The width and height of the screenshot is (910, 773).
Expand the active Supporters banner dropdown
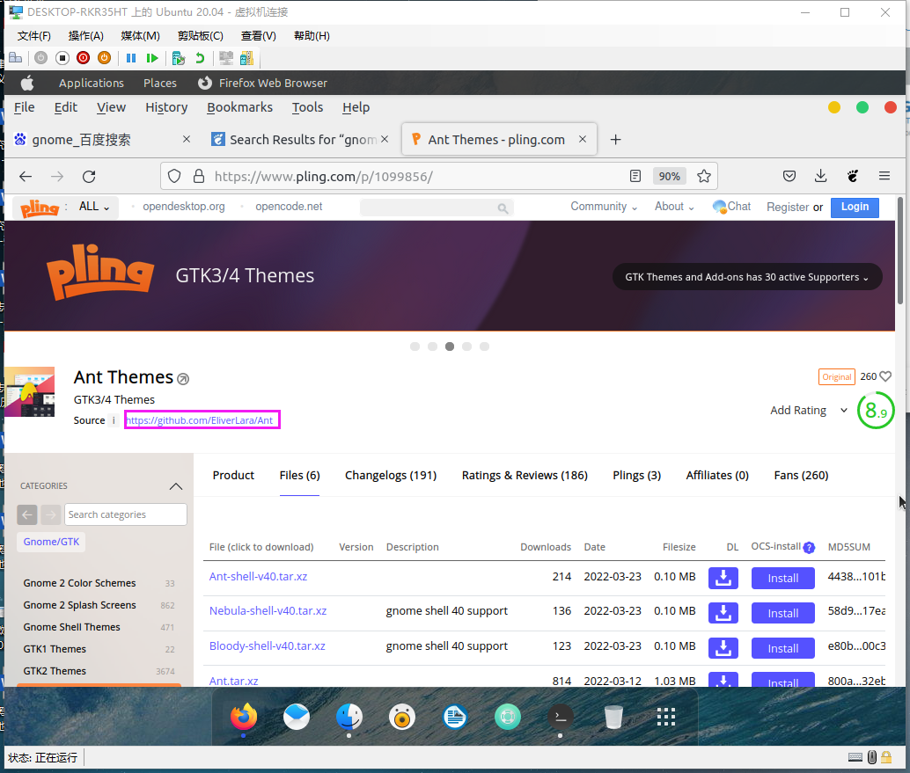point(747,277)
